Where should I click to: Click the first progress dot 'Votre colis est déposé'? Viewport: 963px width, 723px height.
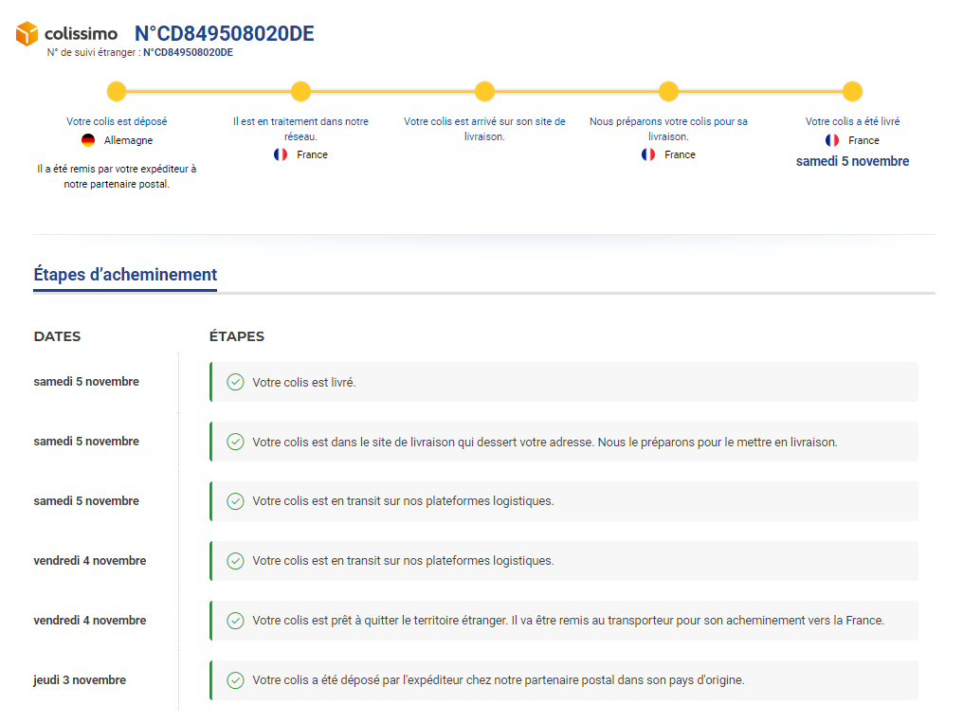click(117, 92)
